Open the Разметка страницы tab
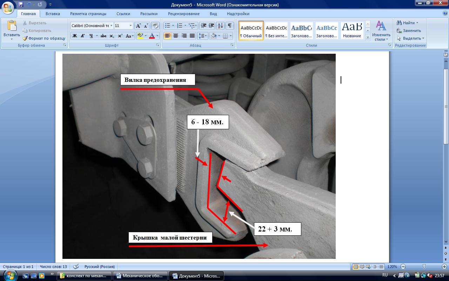449x281 pixels. (88, 14)
